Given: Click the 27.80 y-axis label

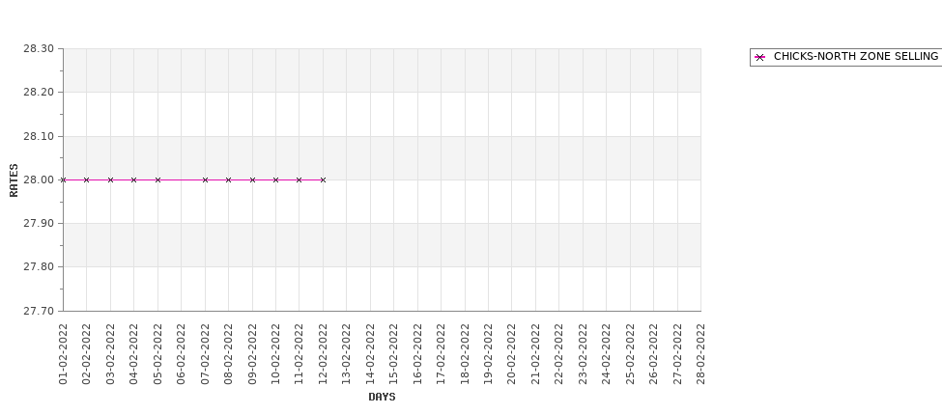Looking at the screenshot, I should tap(39, 267).
